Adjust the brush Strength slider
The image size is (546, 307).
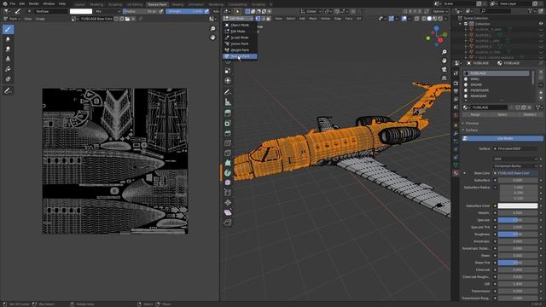(184, 11)
